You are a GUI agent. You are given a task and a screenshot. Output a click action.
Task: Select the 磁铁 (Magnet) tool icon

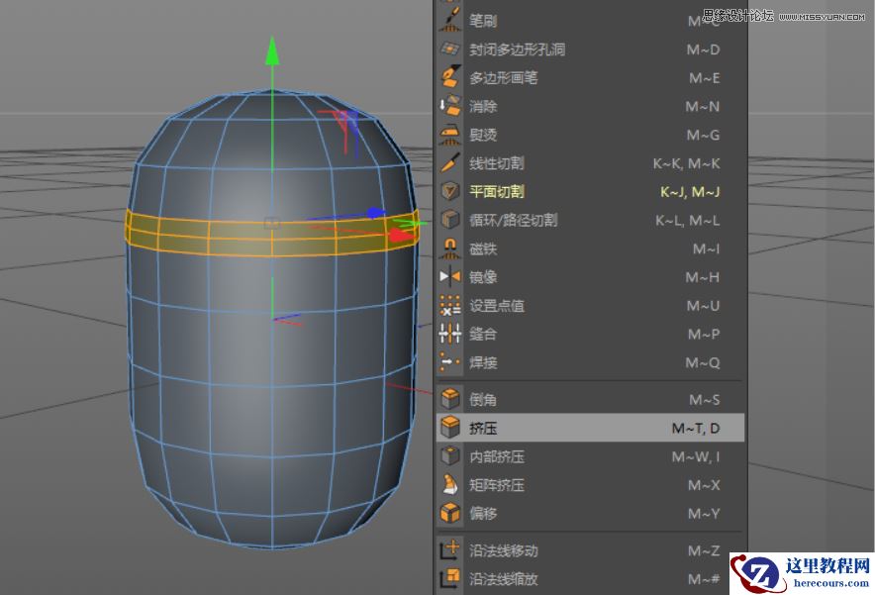448,248
